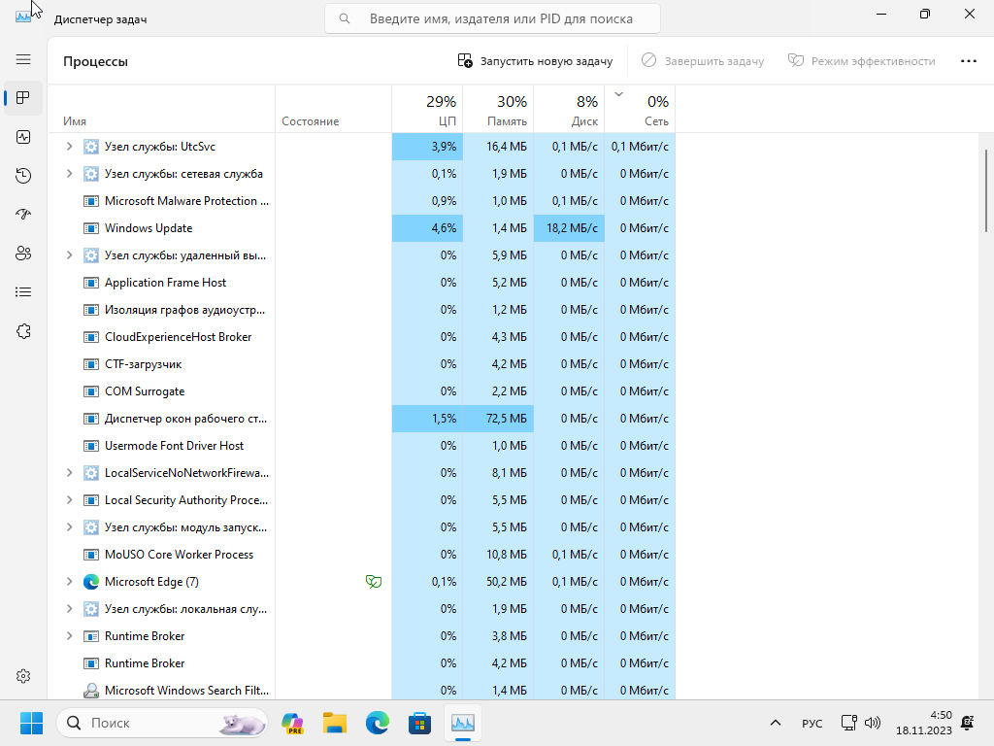The height and width of the screenshot is (746, 994).
Task: Open Task Manager settings gear
Action: [23, 676]
